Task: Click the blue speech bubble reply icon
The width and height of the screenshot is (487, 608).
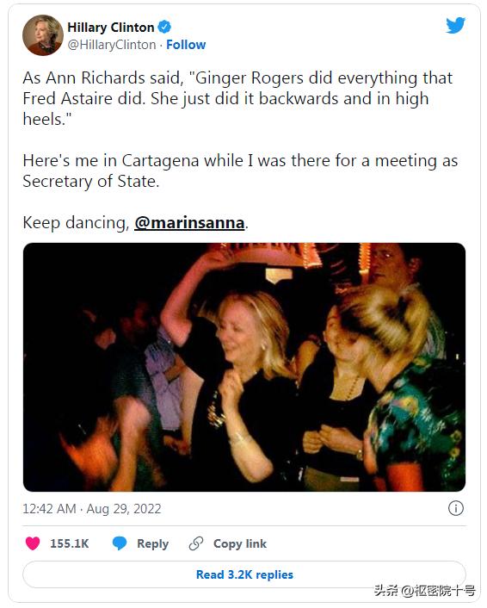Action: 120,543
